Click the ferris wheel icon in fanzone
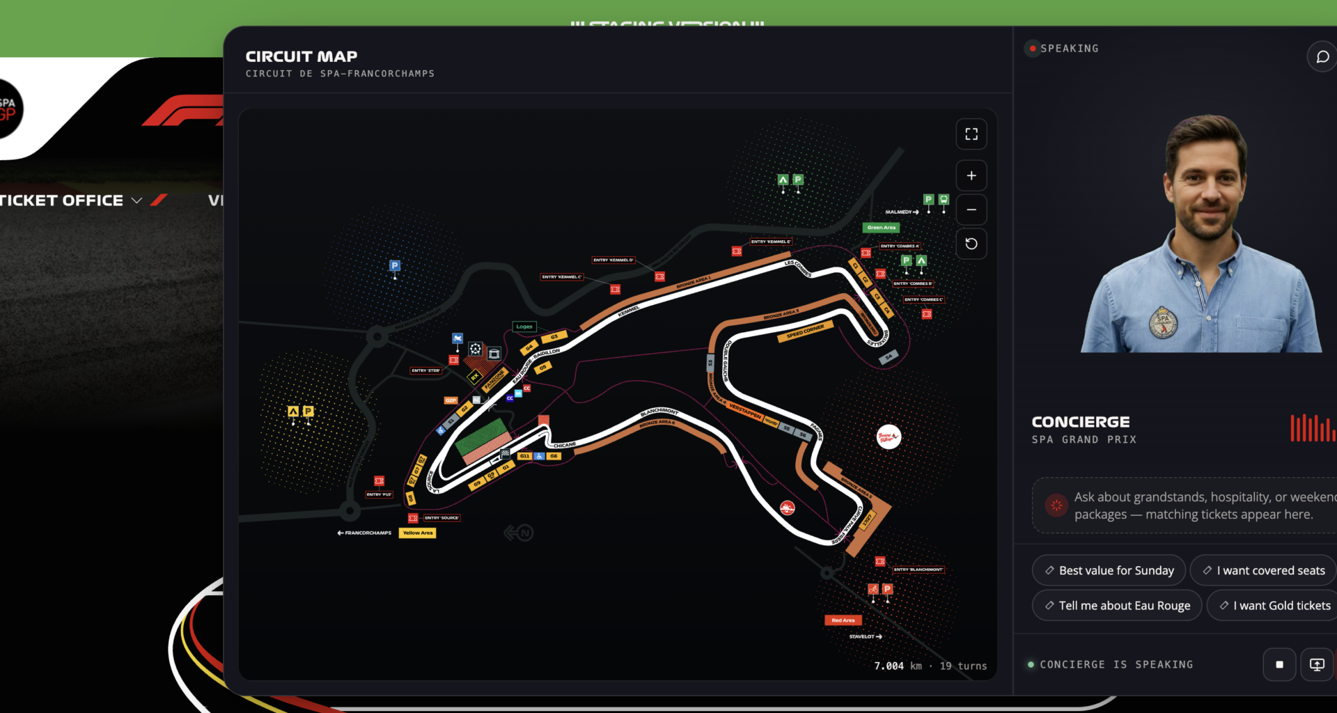Screen dimensions: 1337x713 (475, 349)
